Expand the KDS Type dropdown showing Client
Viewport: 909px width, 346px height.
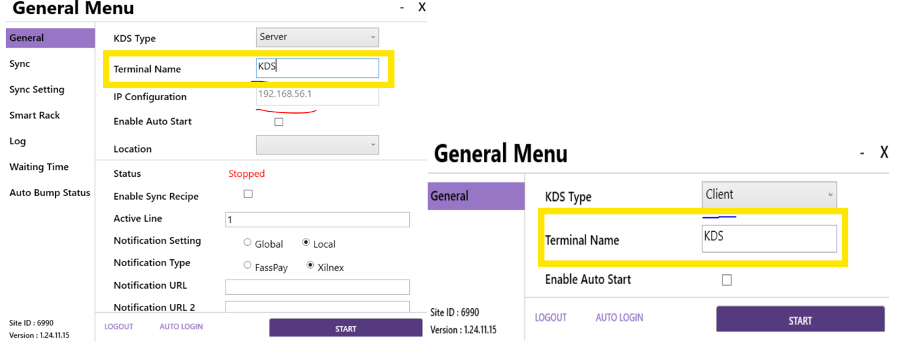pos(768,195)
